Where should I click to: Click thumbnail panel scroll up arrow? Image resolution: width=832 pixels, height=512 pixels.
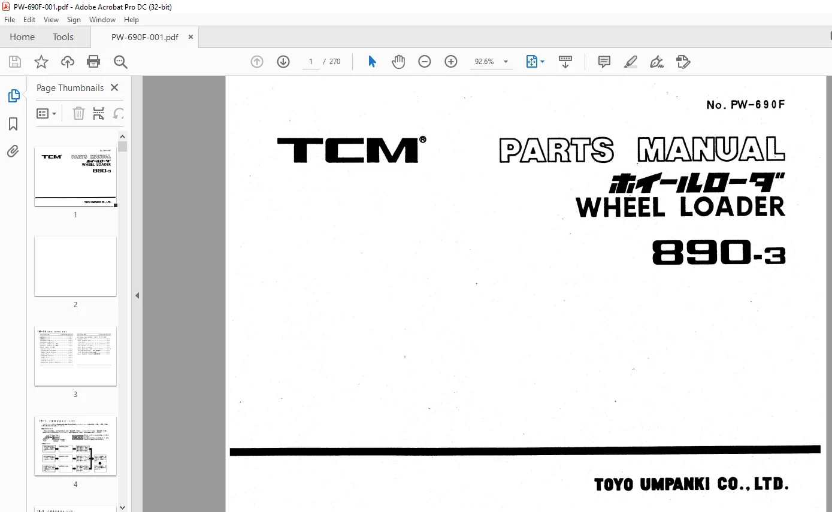pyautogui.click(x=122, y=137)
